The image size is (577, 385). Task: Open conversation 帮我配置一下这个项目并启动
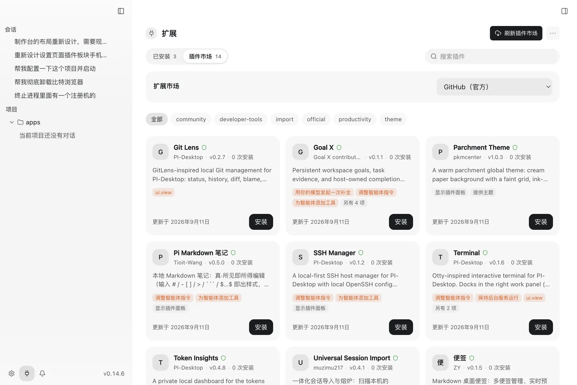pos(55,69)
